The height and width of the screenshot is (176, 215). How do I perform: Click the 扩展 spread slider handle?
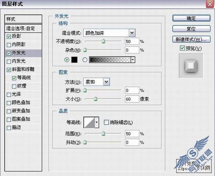pyautogui.click(x=85, y=90)
